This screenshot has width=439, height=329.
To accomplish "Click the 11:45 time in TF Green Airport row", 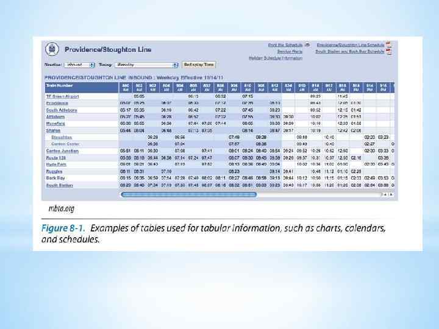I will click(343, 96).
